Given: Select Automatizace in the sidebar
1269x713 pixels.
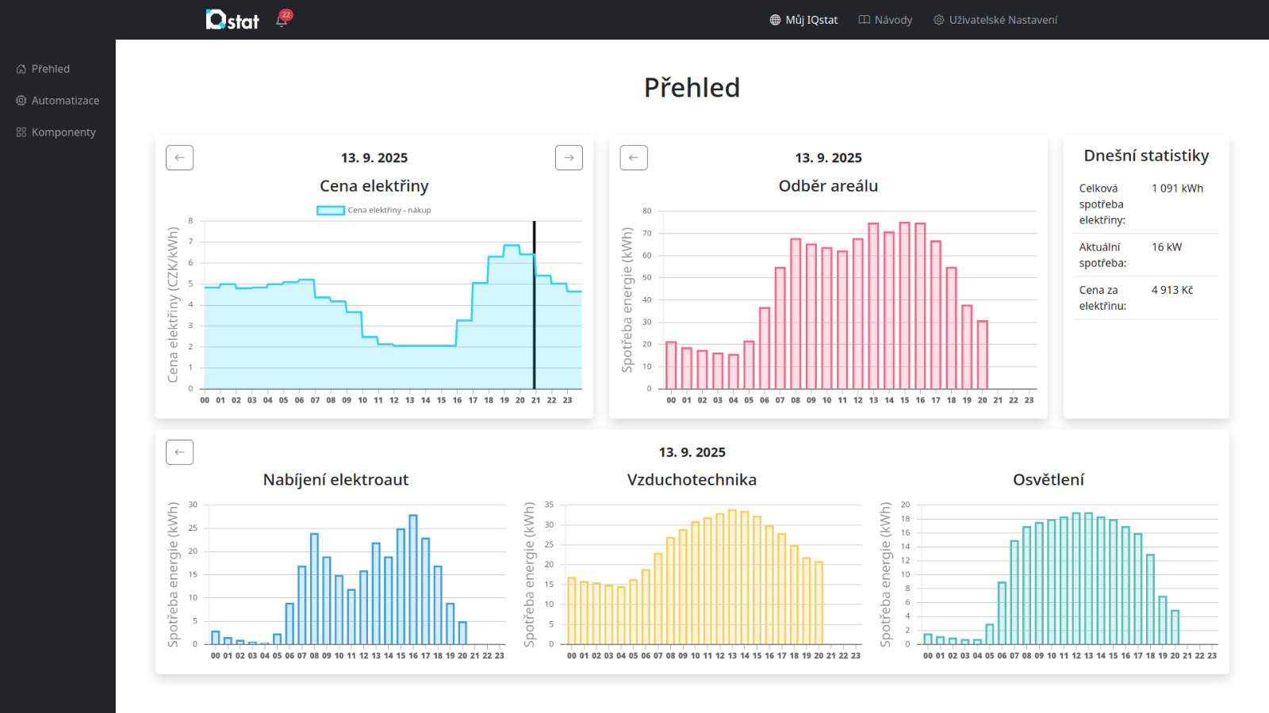Looking at the screenshot, I should pos(65,101).
